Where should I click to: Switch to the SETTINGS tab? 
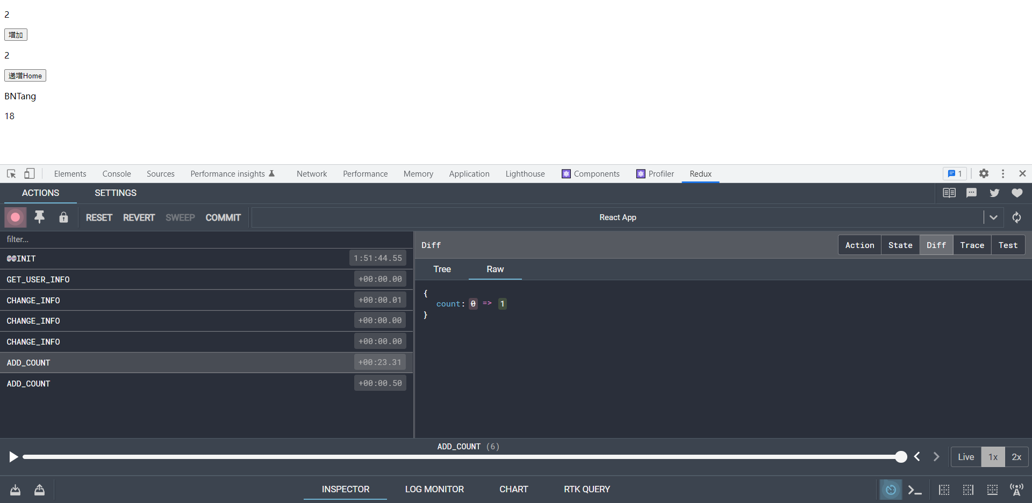click(x=115, y=193)
